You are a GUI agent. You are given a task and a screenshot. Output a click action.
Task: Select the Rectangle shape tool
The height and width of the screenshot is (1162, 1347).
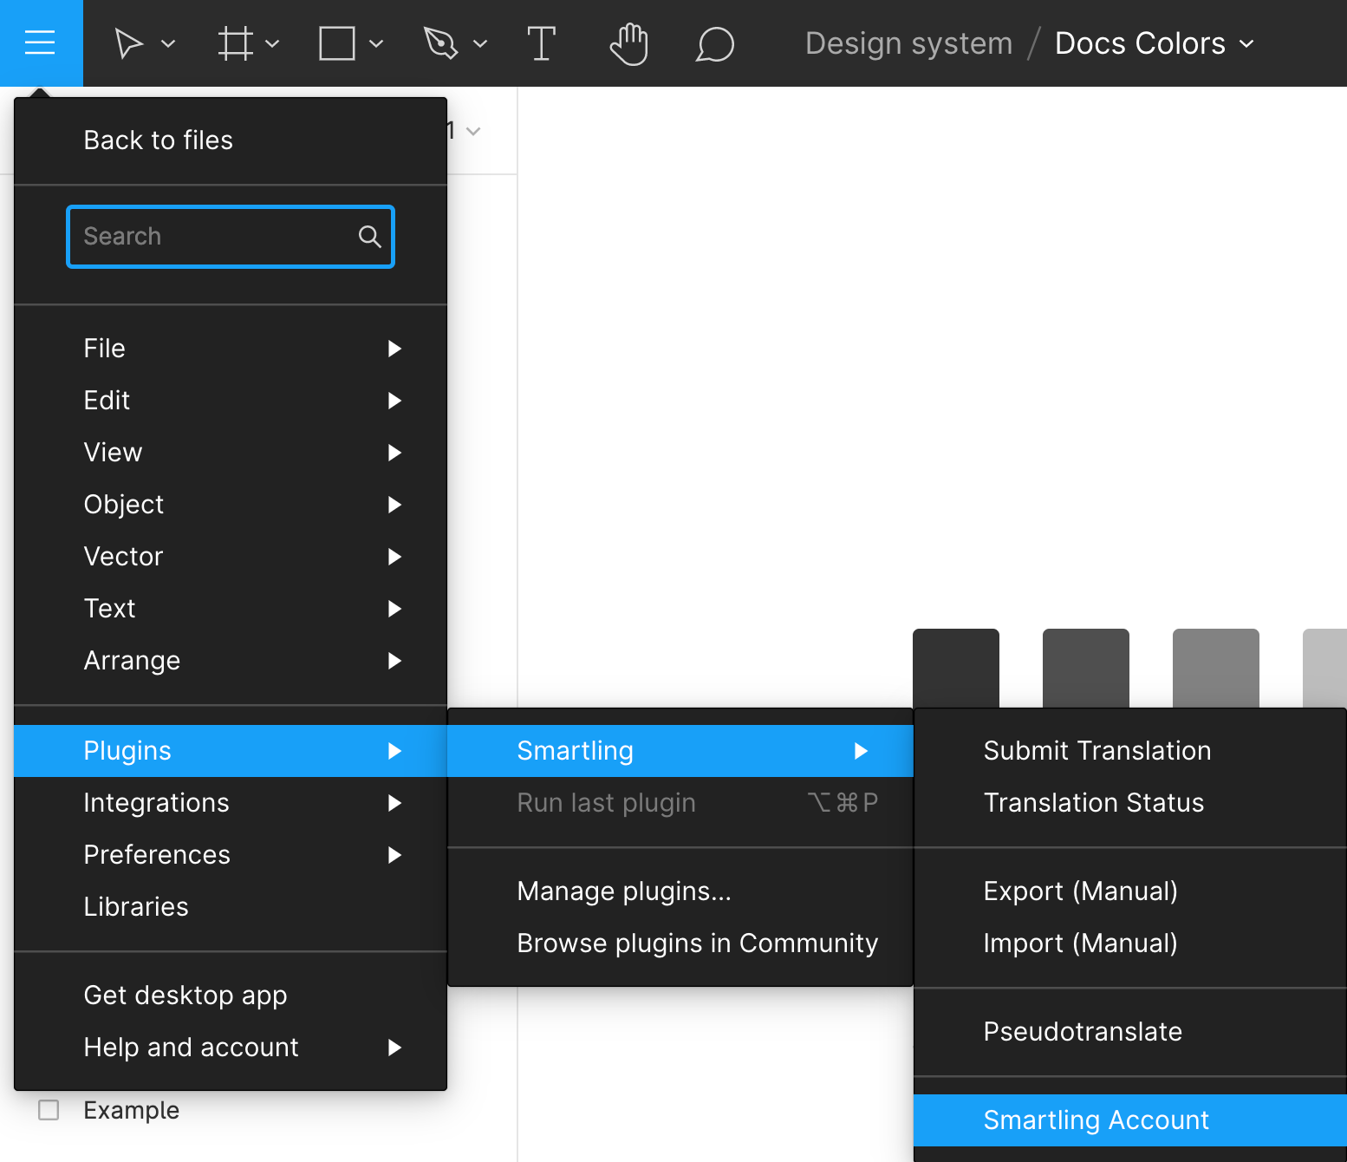336,42
